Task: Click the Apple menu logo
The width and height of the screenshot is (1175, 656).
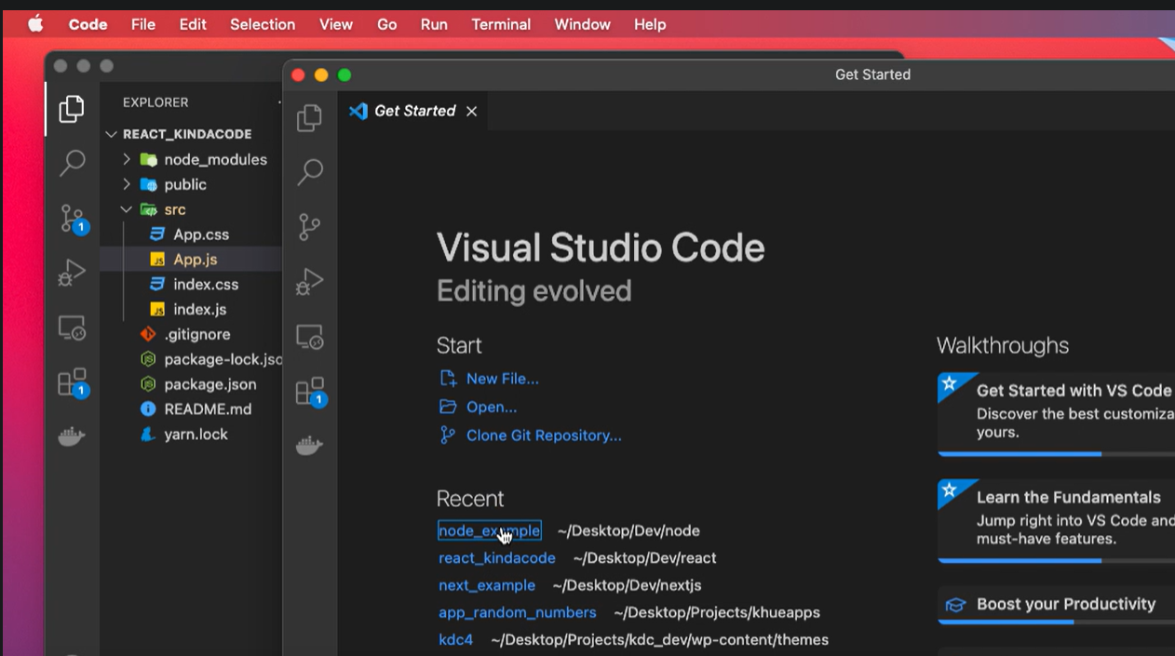Action: (x=35, y=24)
